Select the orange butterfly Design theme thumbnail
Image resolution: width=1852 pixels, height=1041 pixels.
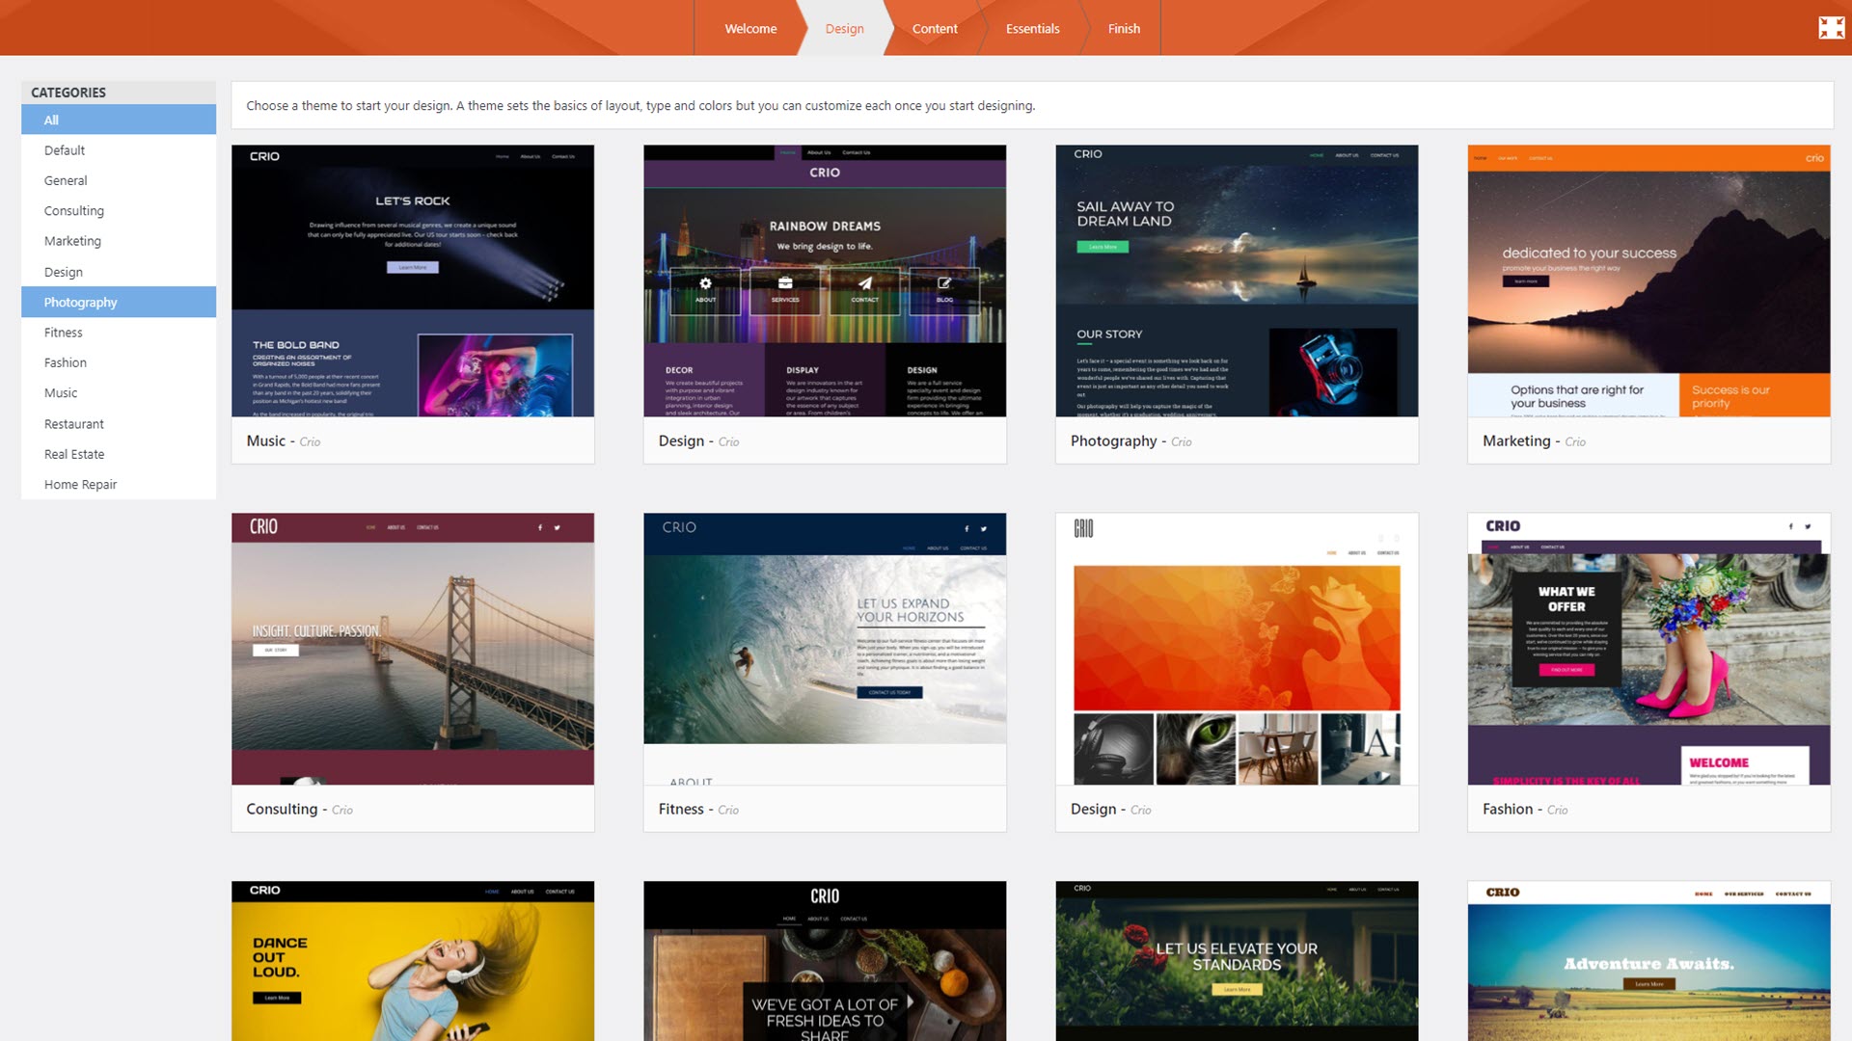pos(1237,649)
